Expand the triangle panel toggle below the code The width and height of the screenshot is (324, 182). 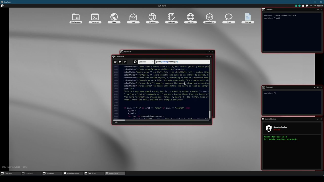pyautogui.click(x=116, y=122)
